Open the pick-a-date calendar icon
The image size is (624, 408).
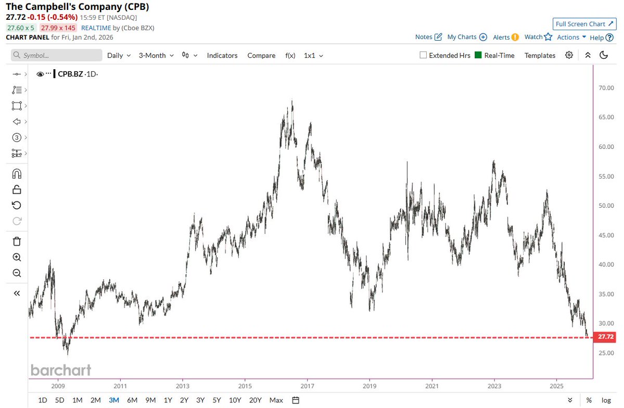[x=295, y=400]
